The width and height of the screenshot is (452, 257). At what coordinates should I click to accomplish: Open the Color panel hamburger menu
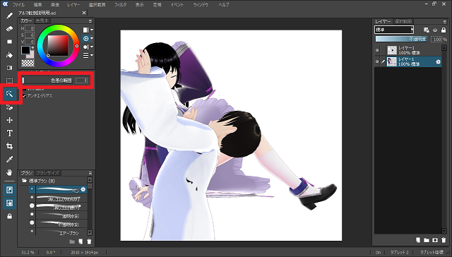point(90,21)
